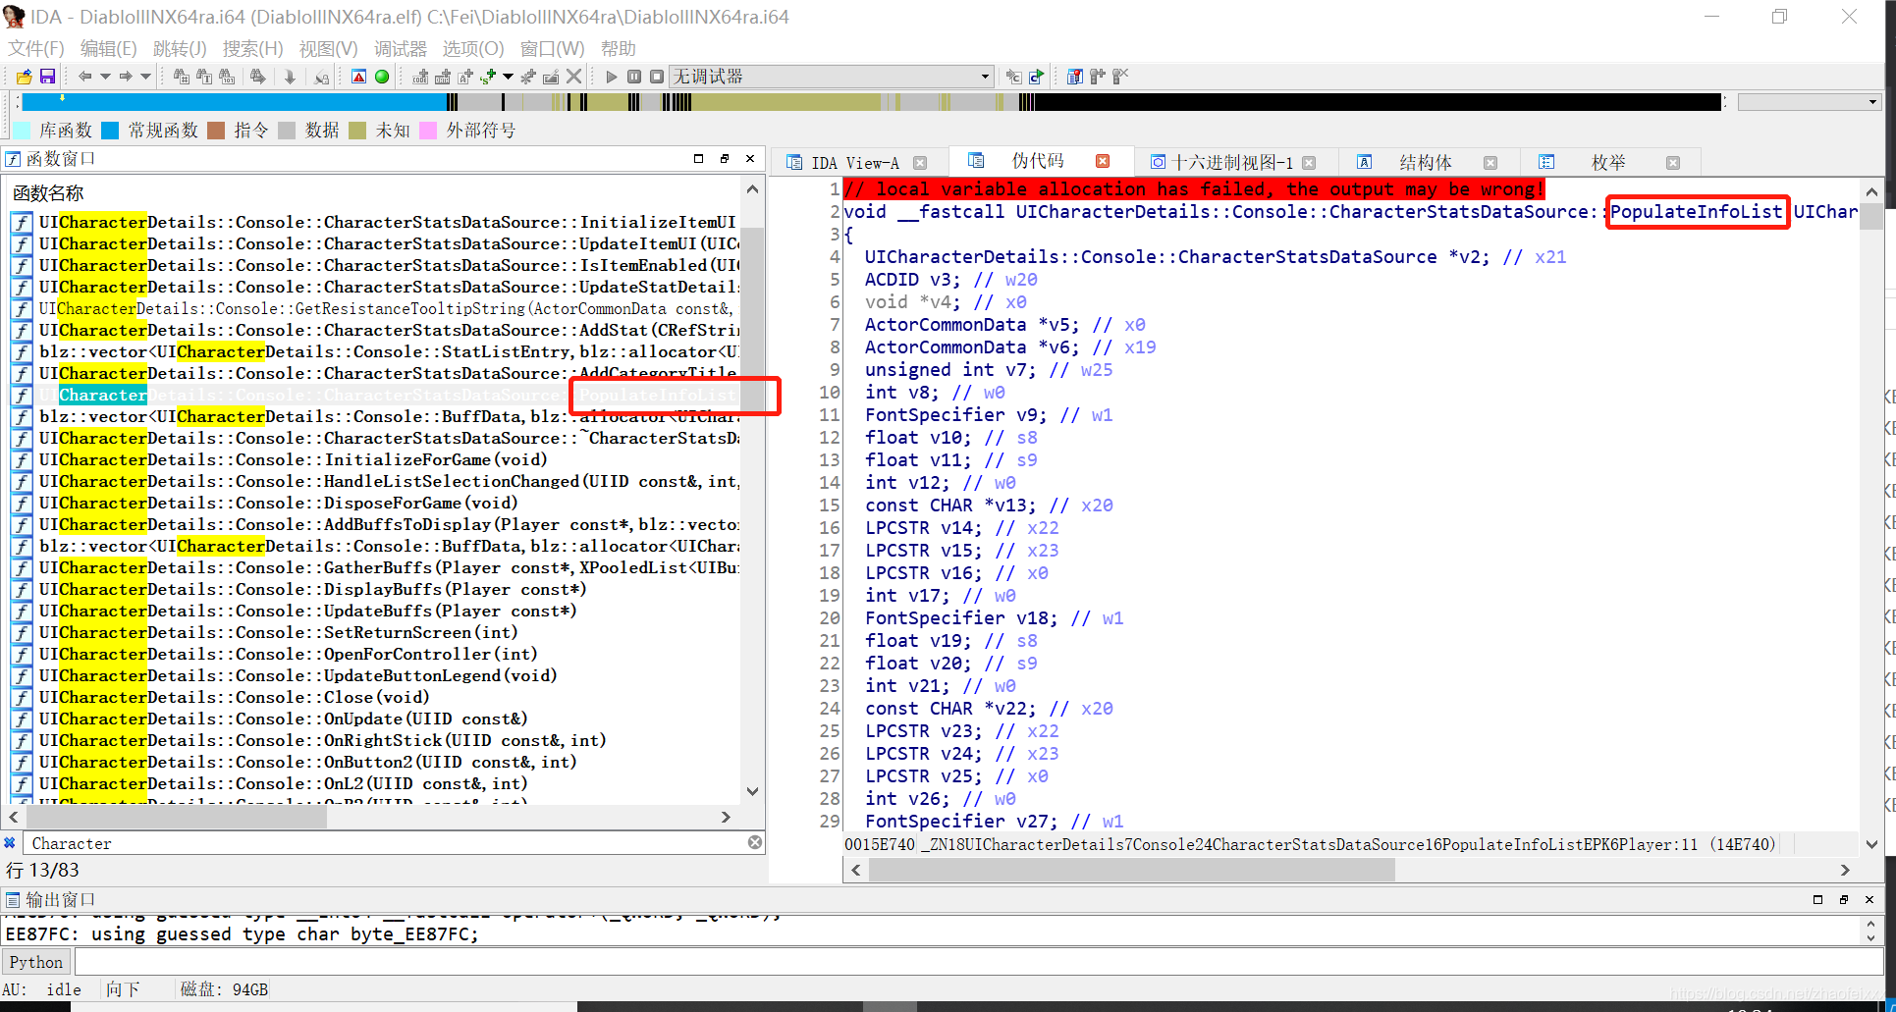Open the 选项(O) menu
Viewport: 1896px width, 1012px height.
472,48
